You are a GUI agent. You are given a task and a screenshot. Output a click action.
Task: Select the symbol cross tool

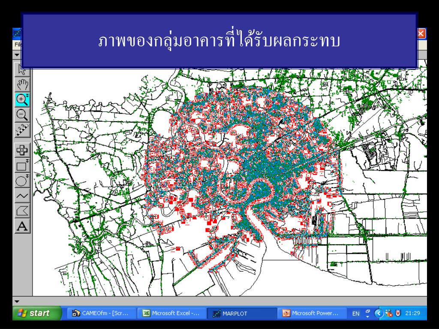(22, 150)
